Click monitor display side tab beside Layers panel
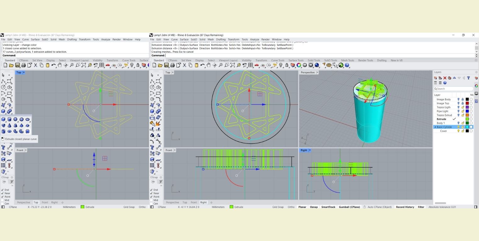This screenshot has height=241, width=479. coord(476,94)
